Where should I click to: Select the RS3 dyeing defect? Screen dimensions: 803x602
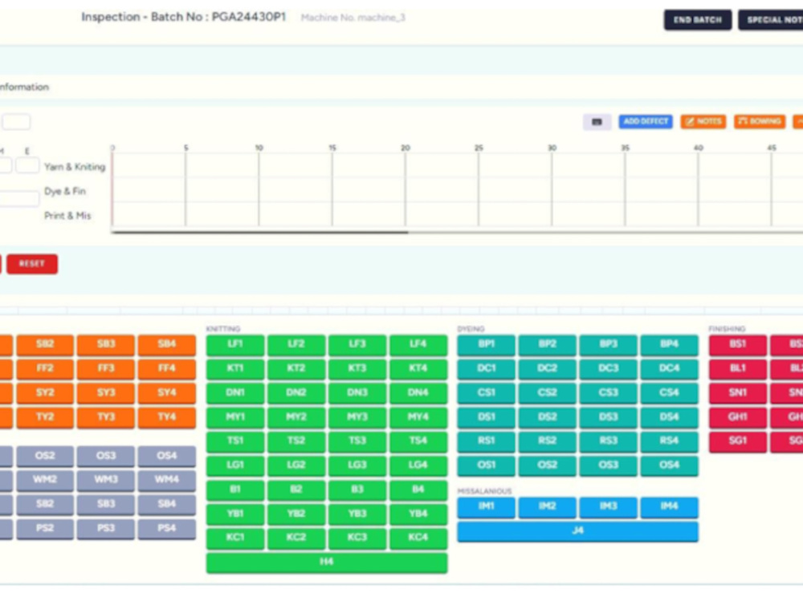click(609, 441)
